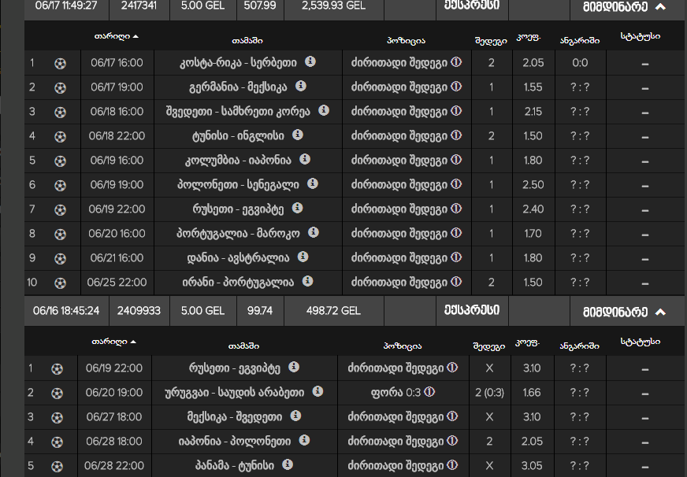Click football icon in ურუგვაი - საუდის არაბეთი row
This screenshot has width=687, height=477.
click(x=57, y=394)
